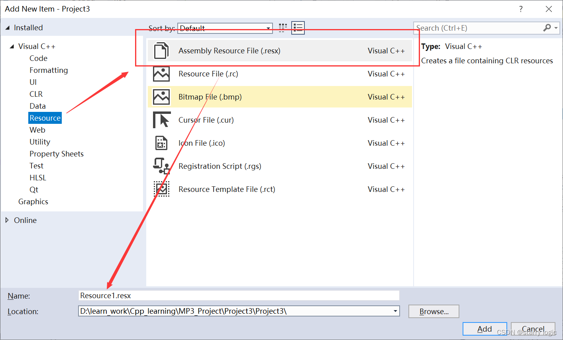
Task: Click the Browse button
Action: 434,311
